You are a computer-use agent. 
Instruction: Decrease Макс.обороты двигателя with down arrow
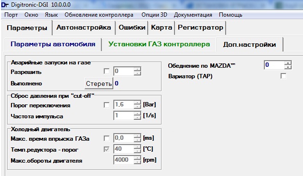click(137, 162)
